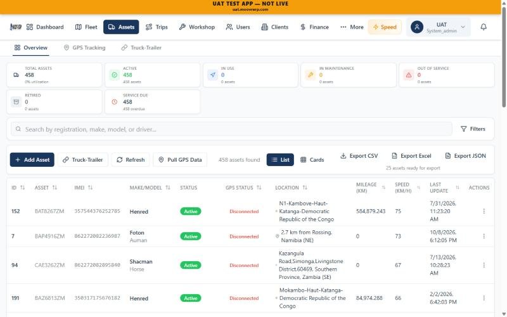507x317 pixels.
Task: Click the Speed button
Action: tap(385, 27)
